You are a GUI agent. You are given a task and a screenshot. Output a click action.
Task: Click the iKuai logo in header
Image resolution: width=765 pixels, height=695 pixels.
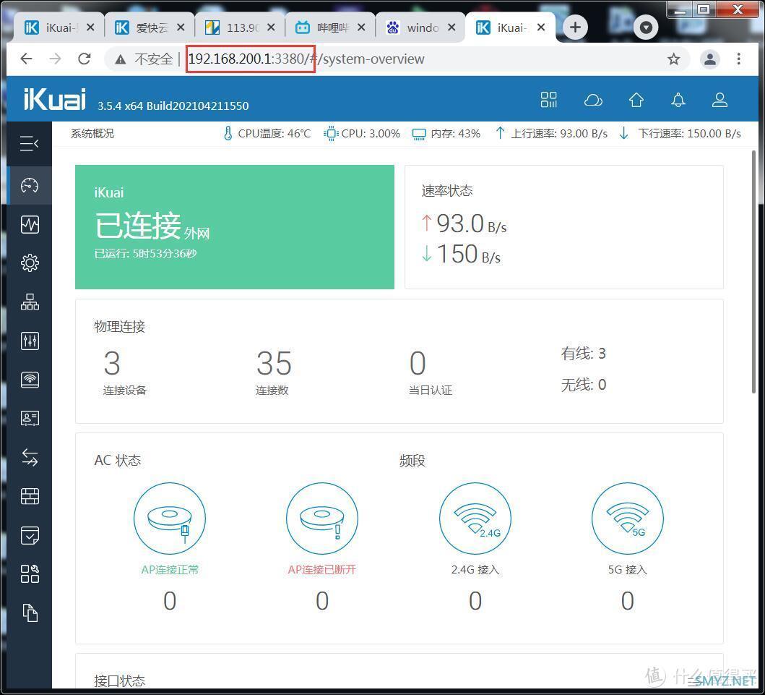click(55, 99)
